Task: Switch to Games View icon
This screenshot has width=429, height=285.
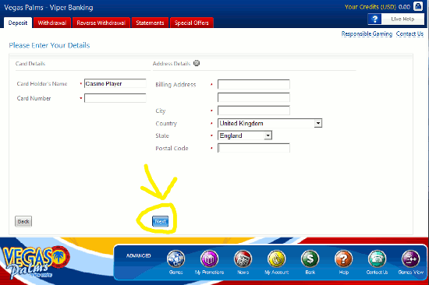Action: tap(410, 259)
